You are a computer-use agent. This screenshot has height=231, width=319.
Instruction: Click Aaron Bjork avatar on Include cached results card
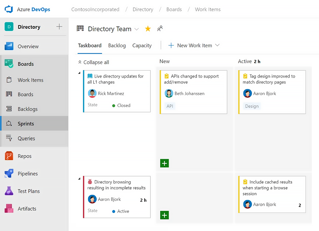[x=247, y=204]
